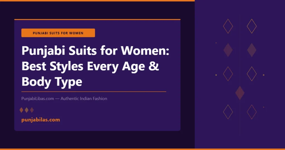Image resolution: width=285 pixels, height=150 pixels.
Task: Click the "Best Styles Every Age &" headline line
Action: pos(90,66)
